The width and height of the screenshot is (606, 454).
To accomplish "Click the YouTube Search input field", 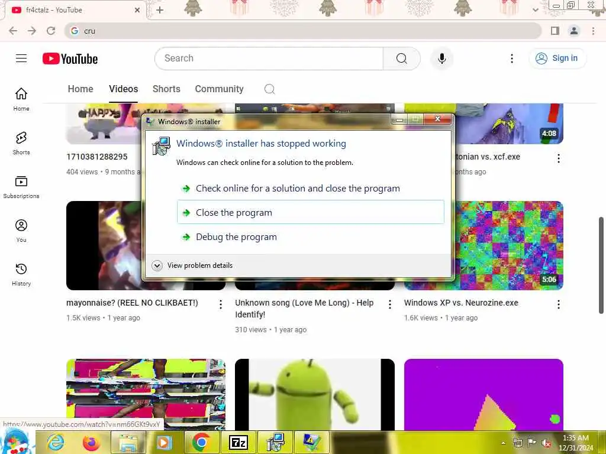I will tap(269, 59).
